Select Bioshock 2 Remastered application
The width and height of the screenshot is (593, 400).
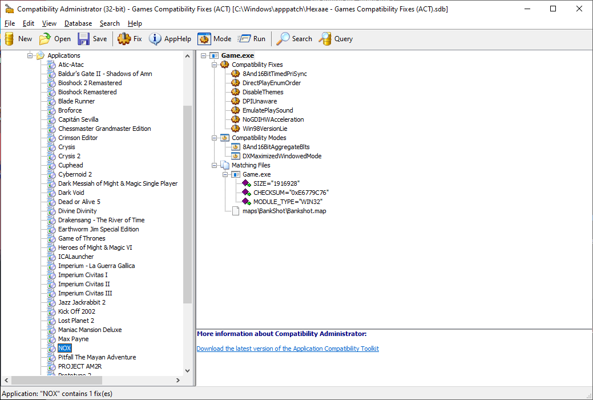click(90, 83)
